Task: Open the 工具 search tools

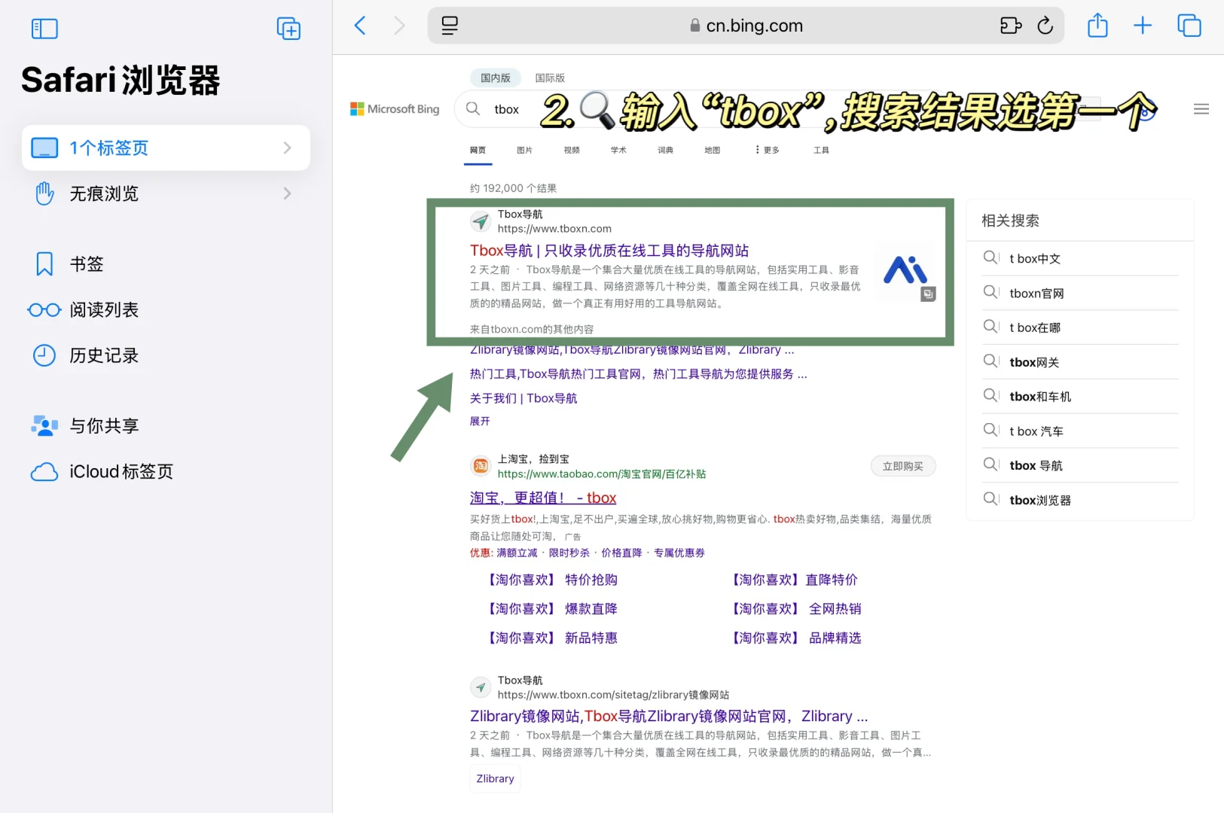Action: point(821,150)
